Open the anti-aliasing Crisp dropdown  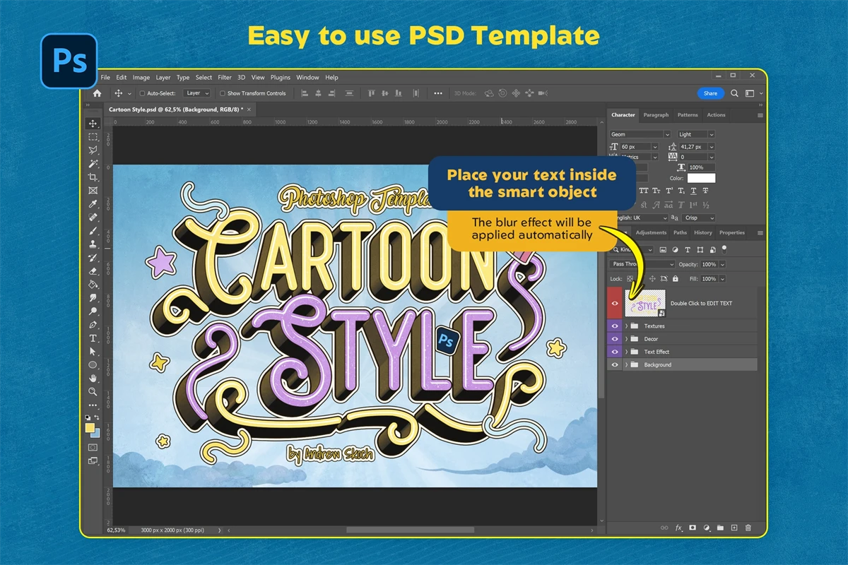tap(699, 218)
